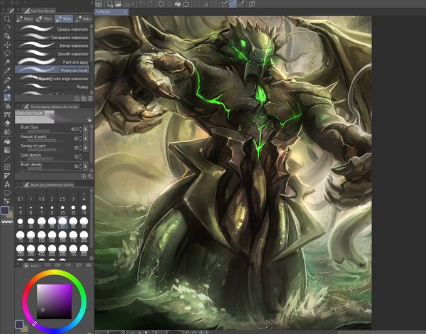Select the Decoration tool
The height and width of the screenshot is (334, 426).
7,115
